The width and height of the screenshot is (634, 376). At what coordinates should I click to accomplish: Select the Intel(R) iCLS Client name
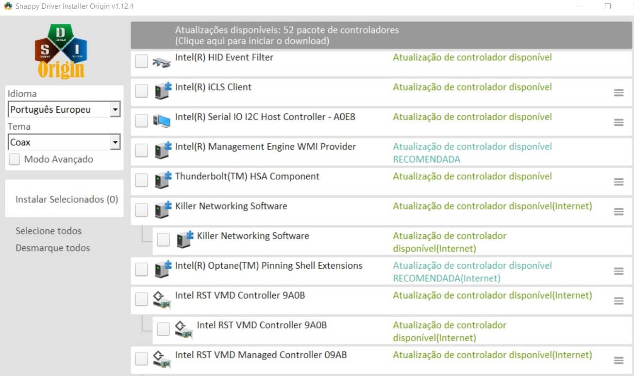click(213, 87)
